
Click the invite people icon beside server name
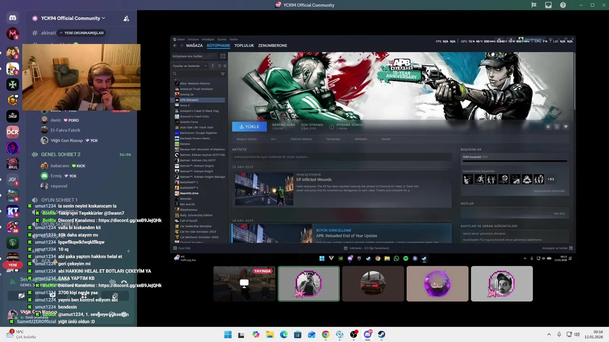(x=126, y=19)
